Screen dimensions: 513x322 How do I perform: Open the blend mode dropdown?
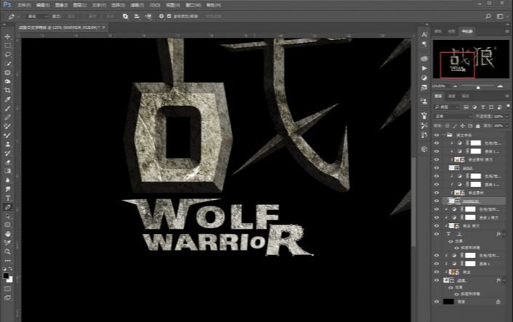point(453,116)
